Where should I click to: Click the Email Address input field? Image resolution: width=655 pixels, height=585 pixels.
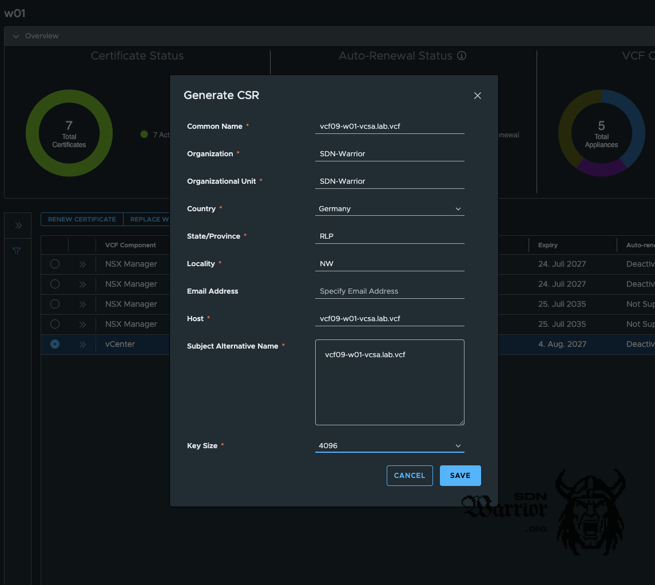click(x=389, y=291)
